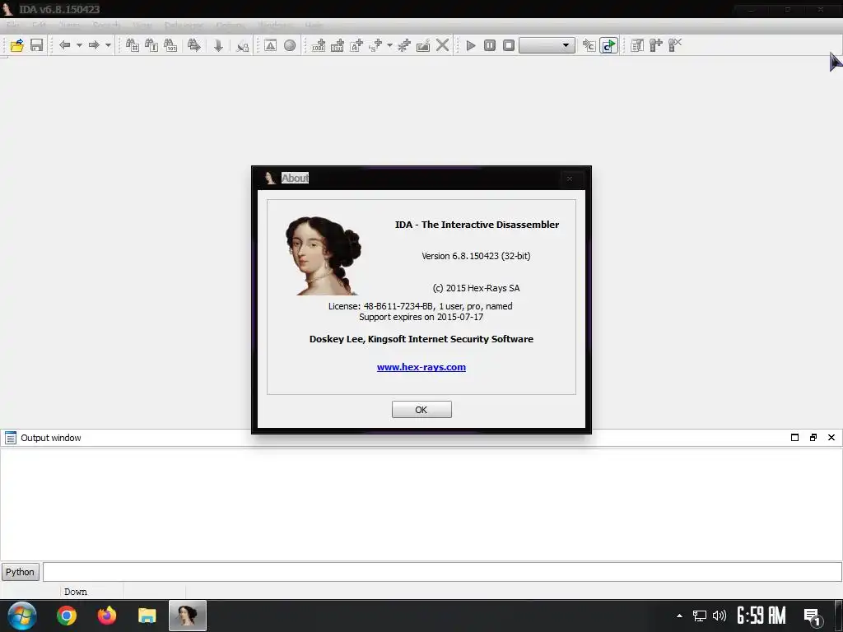Click the 6:59 AM taskbar clock
The width and height of the screenshot is (843, 632).
[761, 616]
